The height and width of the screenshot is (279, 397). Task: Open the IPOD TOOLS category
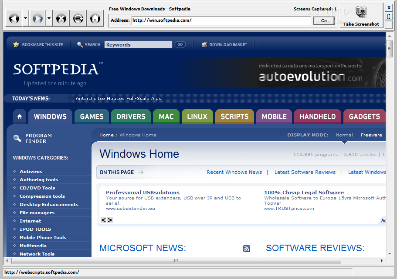coord(35,229)
